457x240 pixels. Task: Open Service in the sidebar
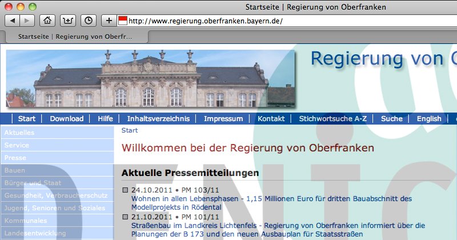57,145
